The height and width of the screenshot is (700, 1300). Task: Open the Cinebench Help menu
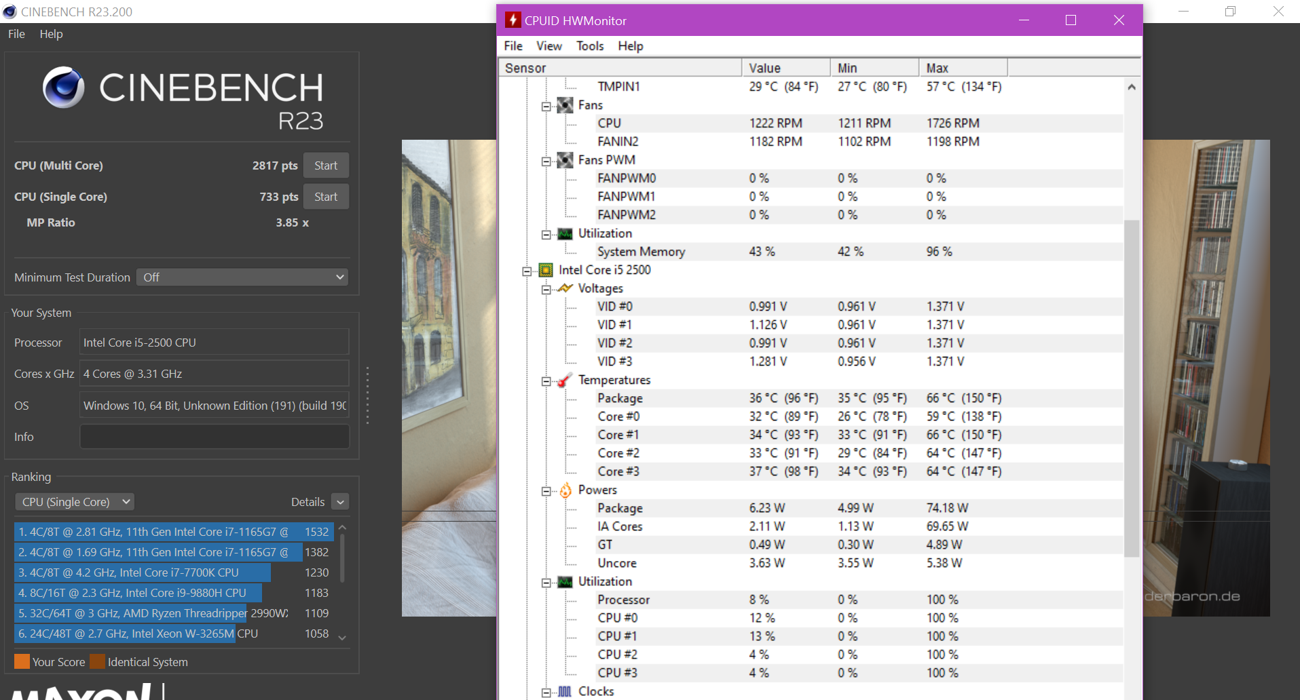pos(51,34)
